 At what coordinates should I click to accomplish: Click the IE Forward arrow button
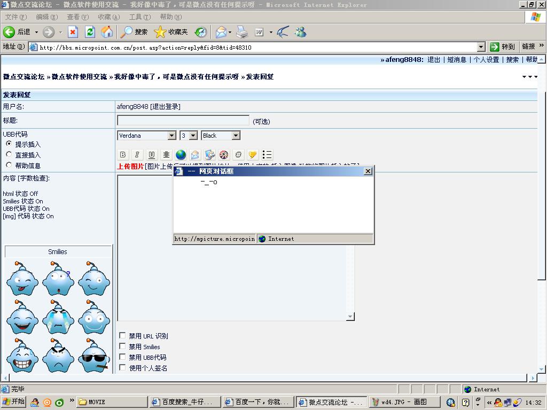[x=49, y=32]
